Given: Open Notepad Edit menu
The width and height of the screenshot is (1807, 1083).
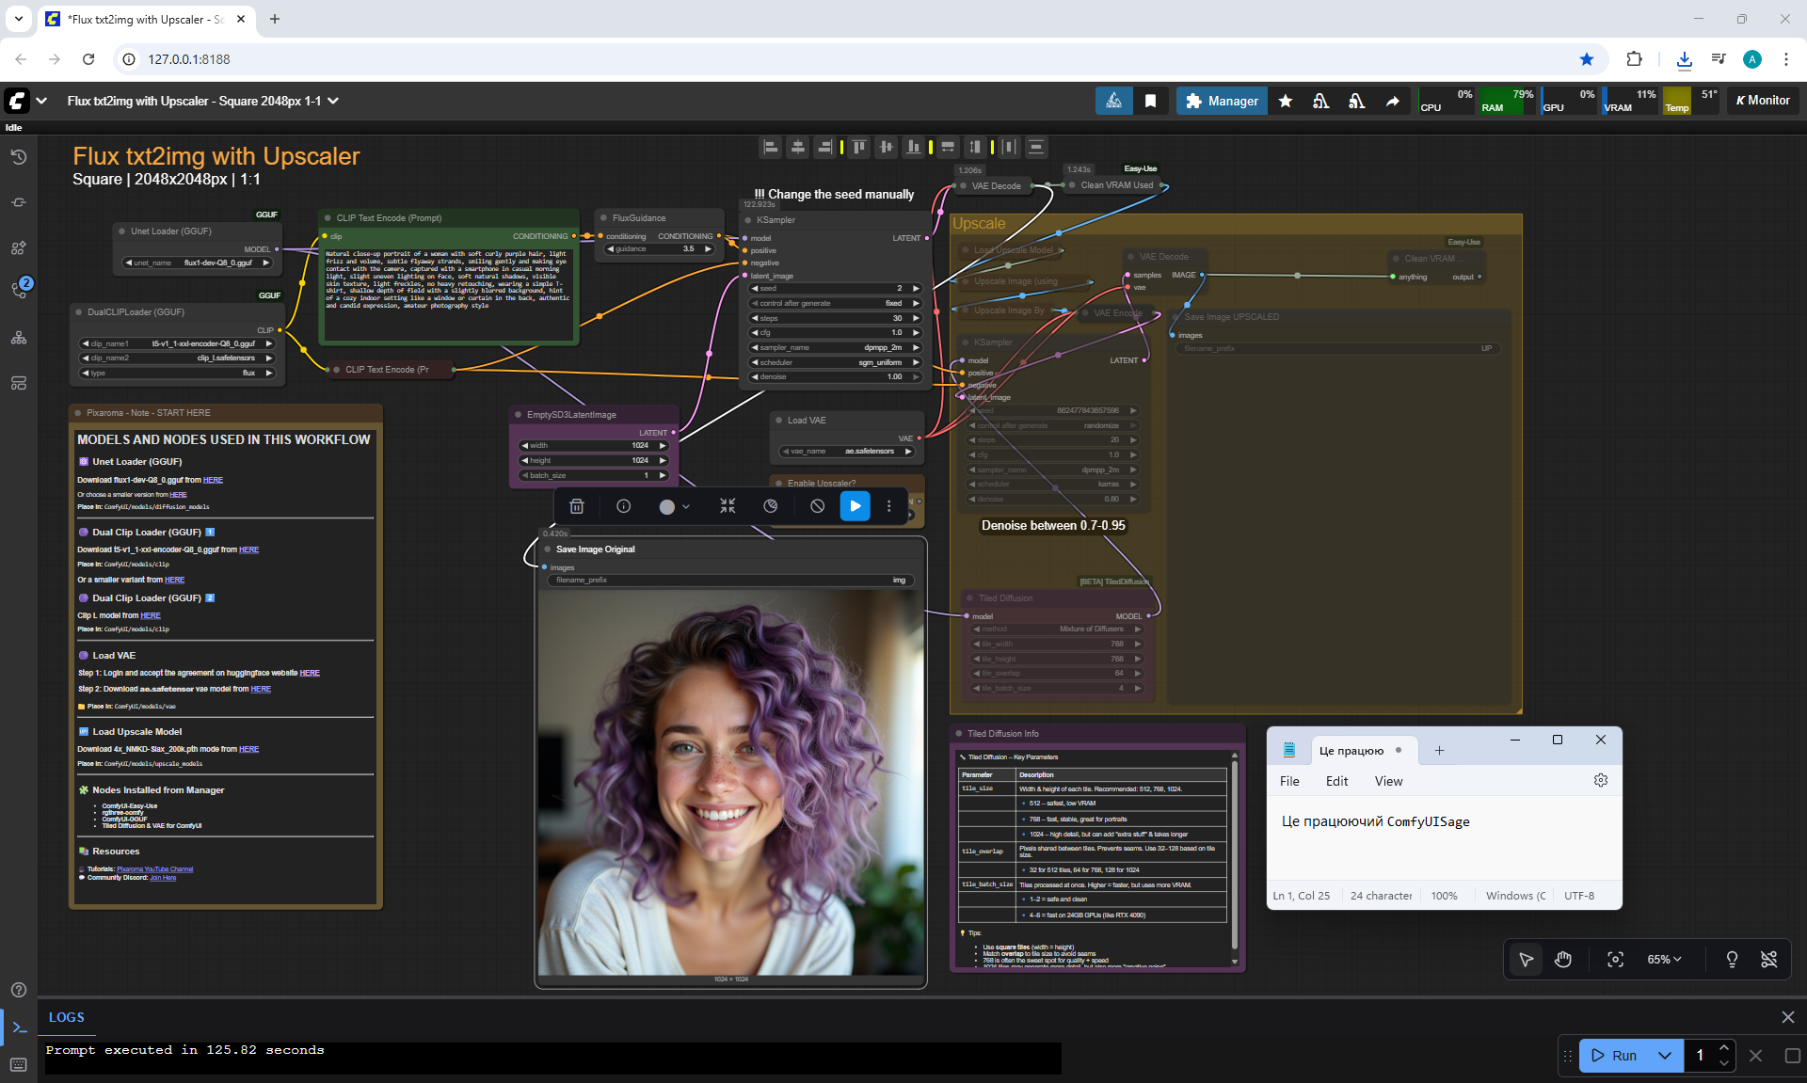Looking at the screenshot, I should coord(1336,781).
